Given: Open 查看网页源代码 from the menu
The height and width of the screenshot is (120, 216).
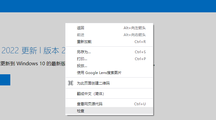Looking at the screenshot, I should [x=109, y=104].
